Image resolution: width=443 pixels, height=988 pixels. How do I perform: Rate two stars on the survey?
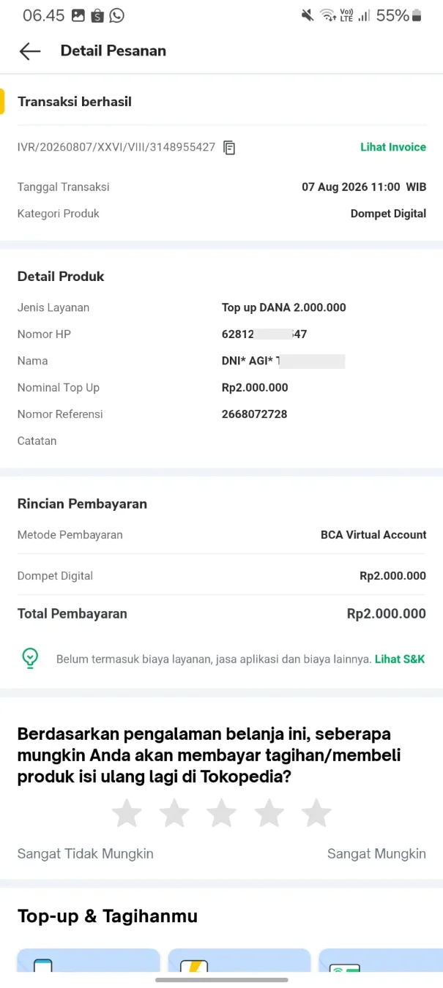click(x=174, y=813)
